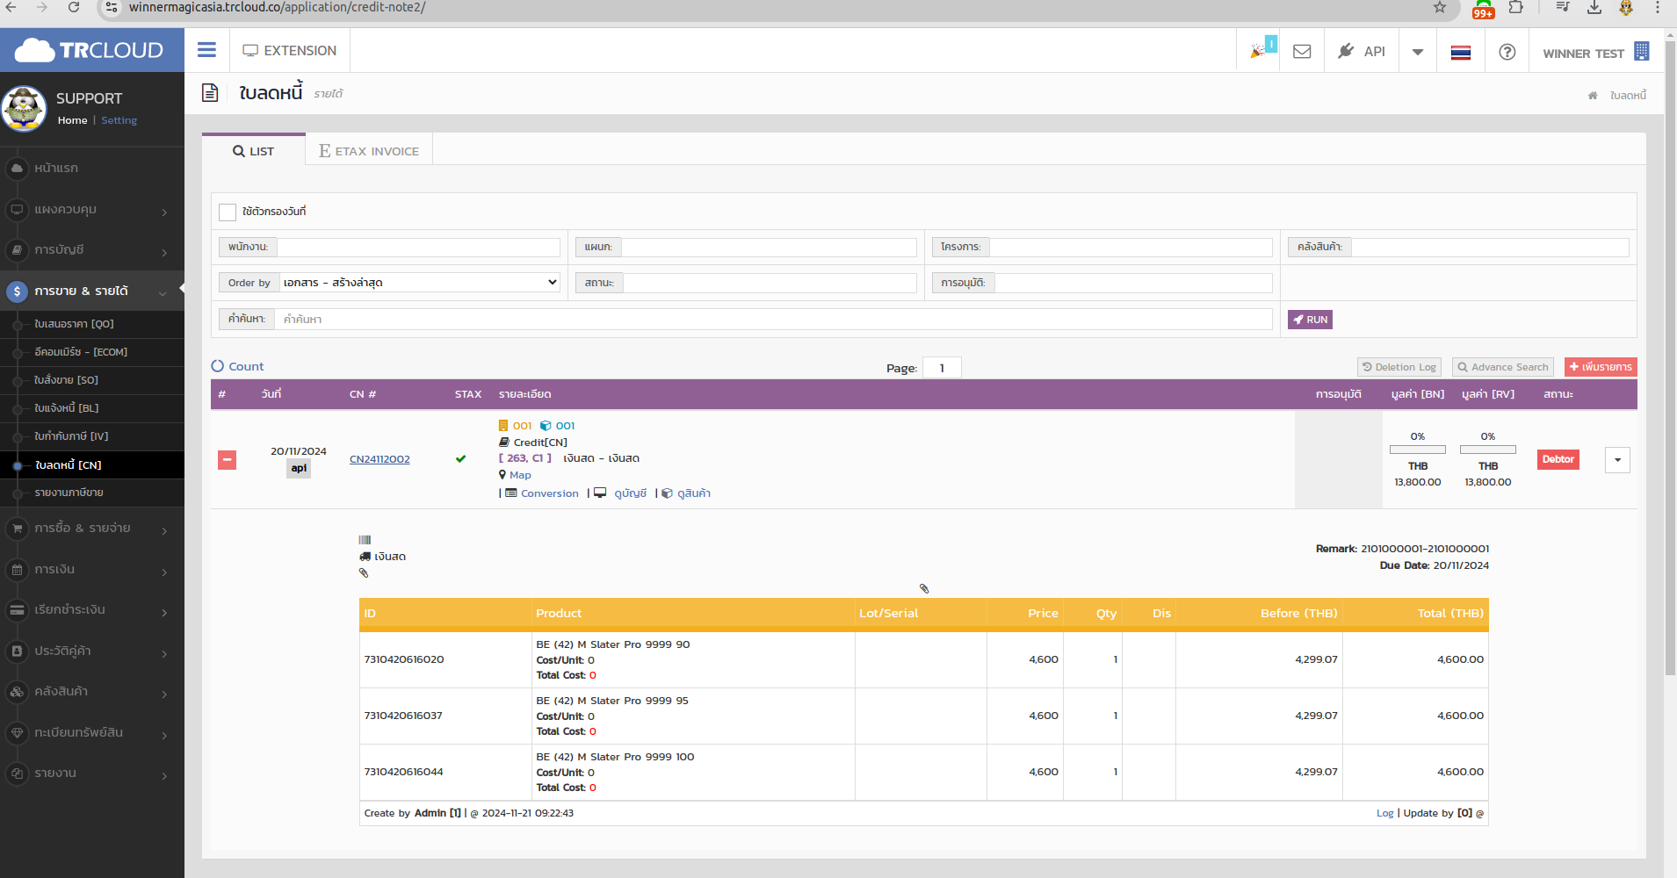Click the red Debtor status badge
The width and height of the screenshot is (1677, 878).
(x=1558, y=459)
